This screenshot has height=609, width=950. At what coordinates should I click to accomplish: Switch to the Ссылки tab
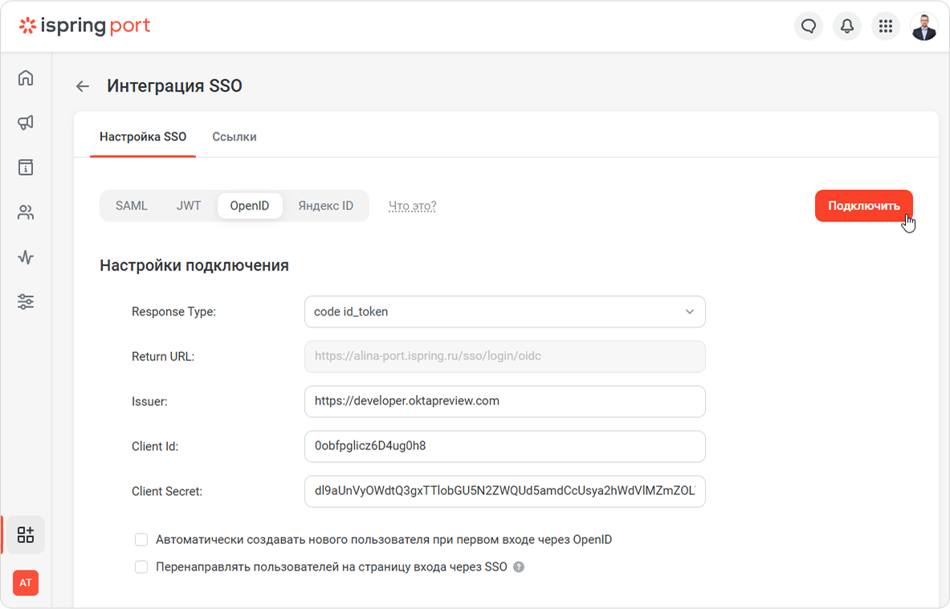point(234,137)
